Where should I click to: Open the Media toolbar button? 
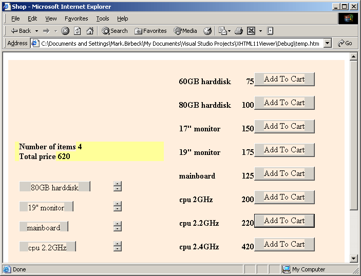pyautogui.click(x=185, y=31)
